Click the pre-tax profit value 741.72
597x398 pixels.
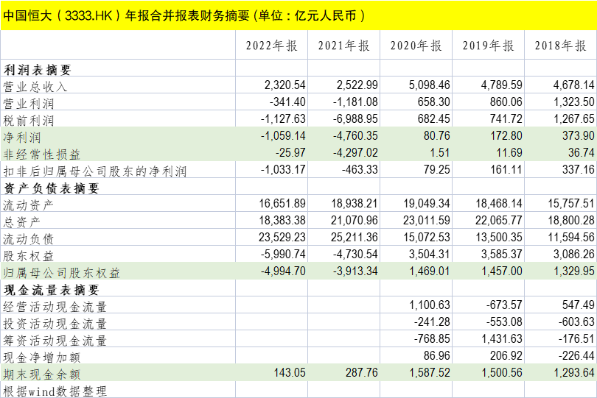tap(506, 118)
